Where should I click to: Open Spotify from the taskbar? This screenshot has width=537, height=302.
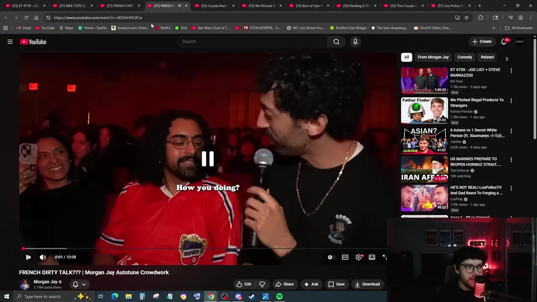[279, 297]
